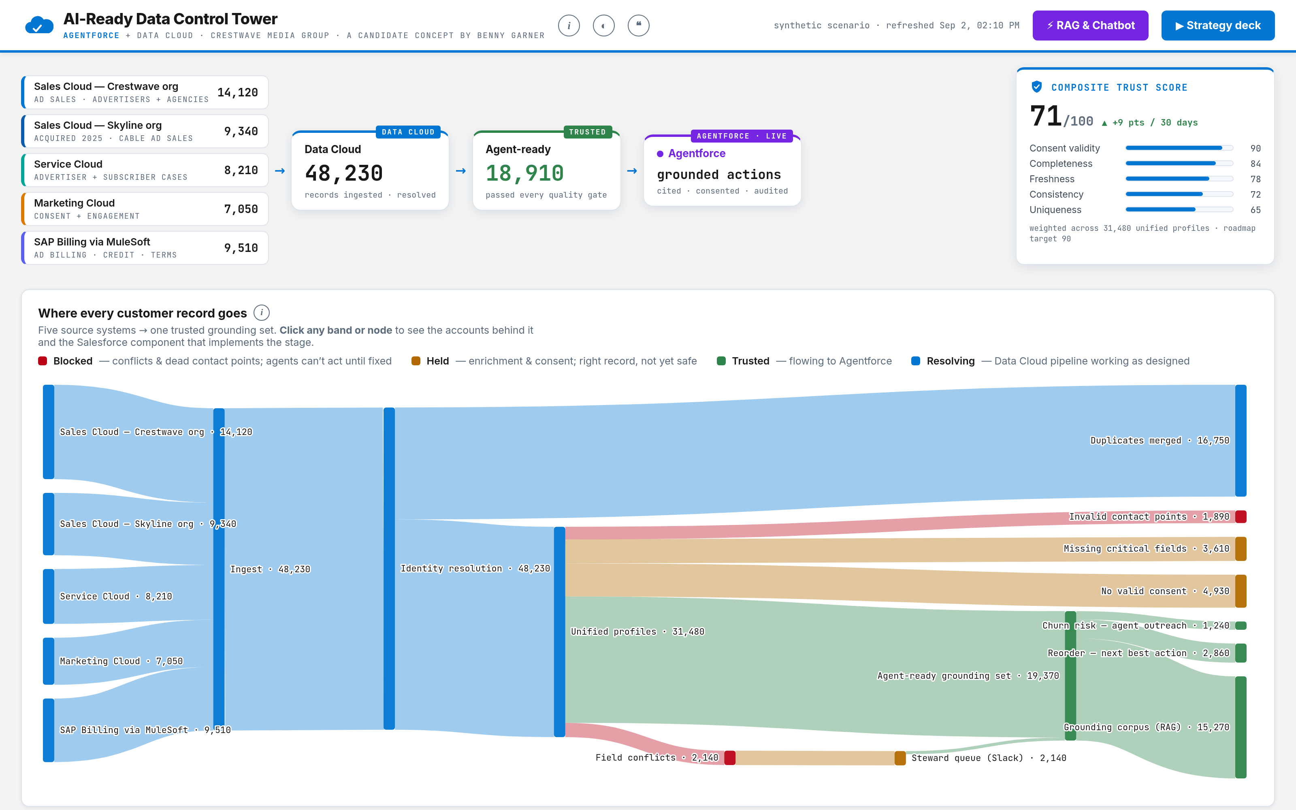The height and width of the screenshot is (810, 1296).
Task: Click the 'weighted across 31,480 unified profiles' footnote
Action: (1142, 234)
